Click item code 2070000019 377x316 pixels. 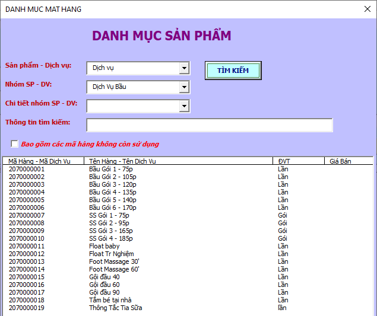[x=27, y=308]
